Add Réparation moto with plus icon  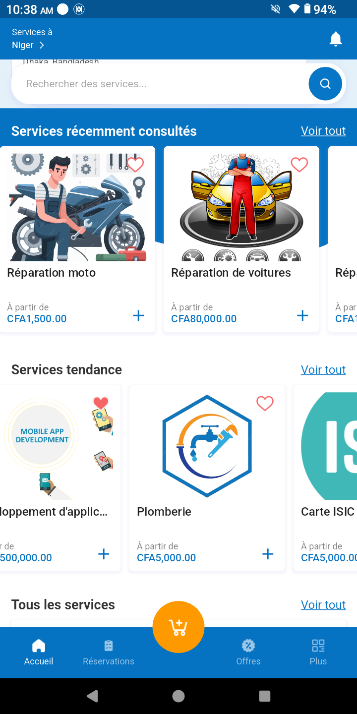138,315
